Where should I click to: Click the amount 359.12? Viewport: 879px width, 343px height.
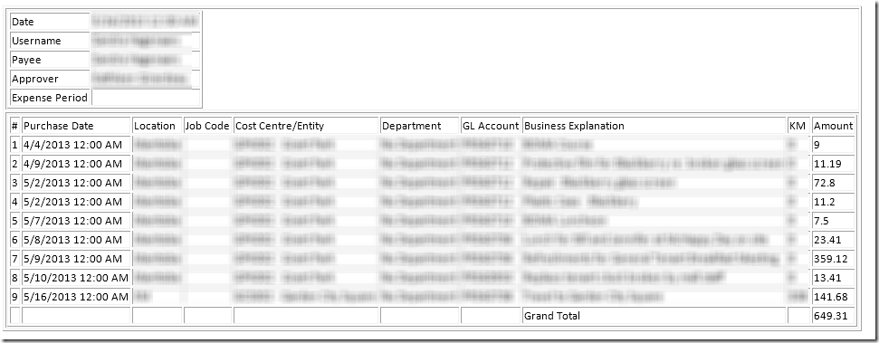pyautogui.click(x=833, y=259)
